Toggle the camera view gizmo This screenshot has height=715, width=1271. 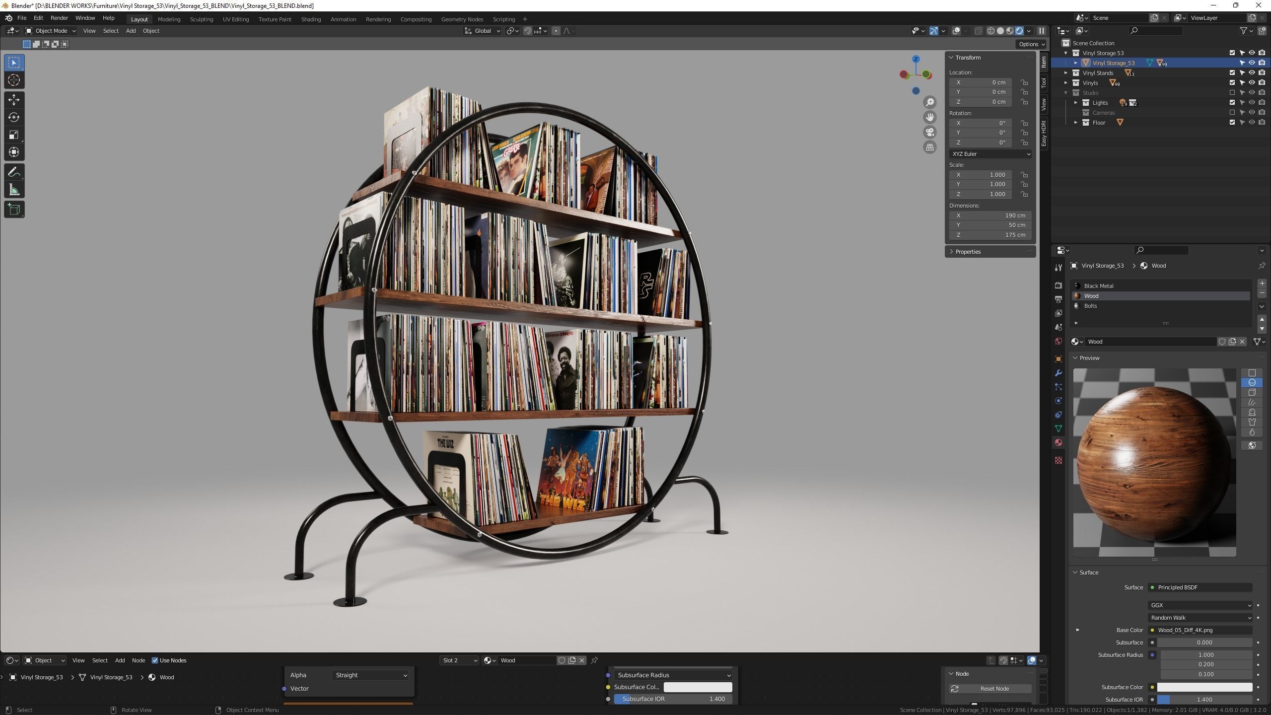pyautogui.click(x=929, y=132)
